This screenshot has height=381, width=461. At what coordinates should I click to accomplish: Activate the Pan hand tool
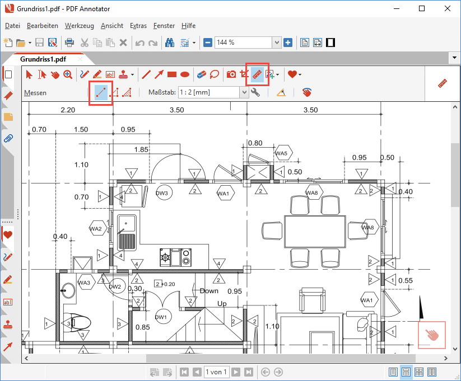[x=55, y=74]
